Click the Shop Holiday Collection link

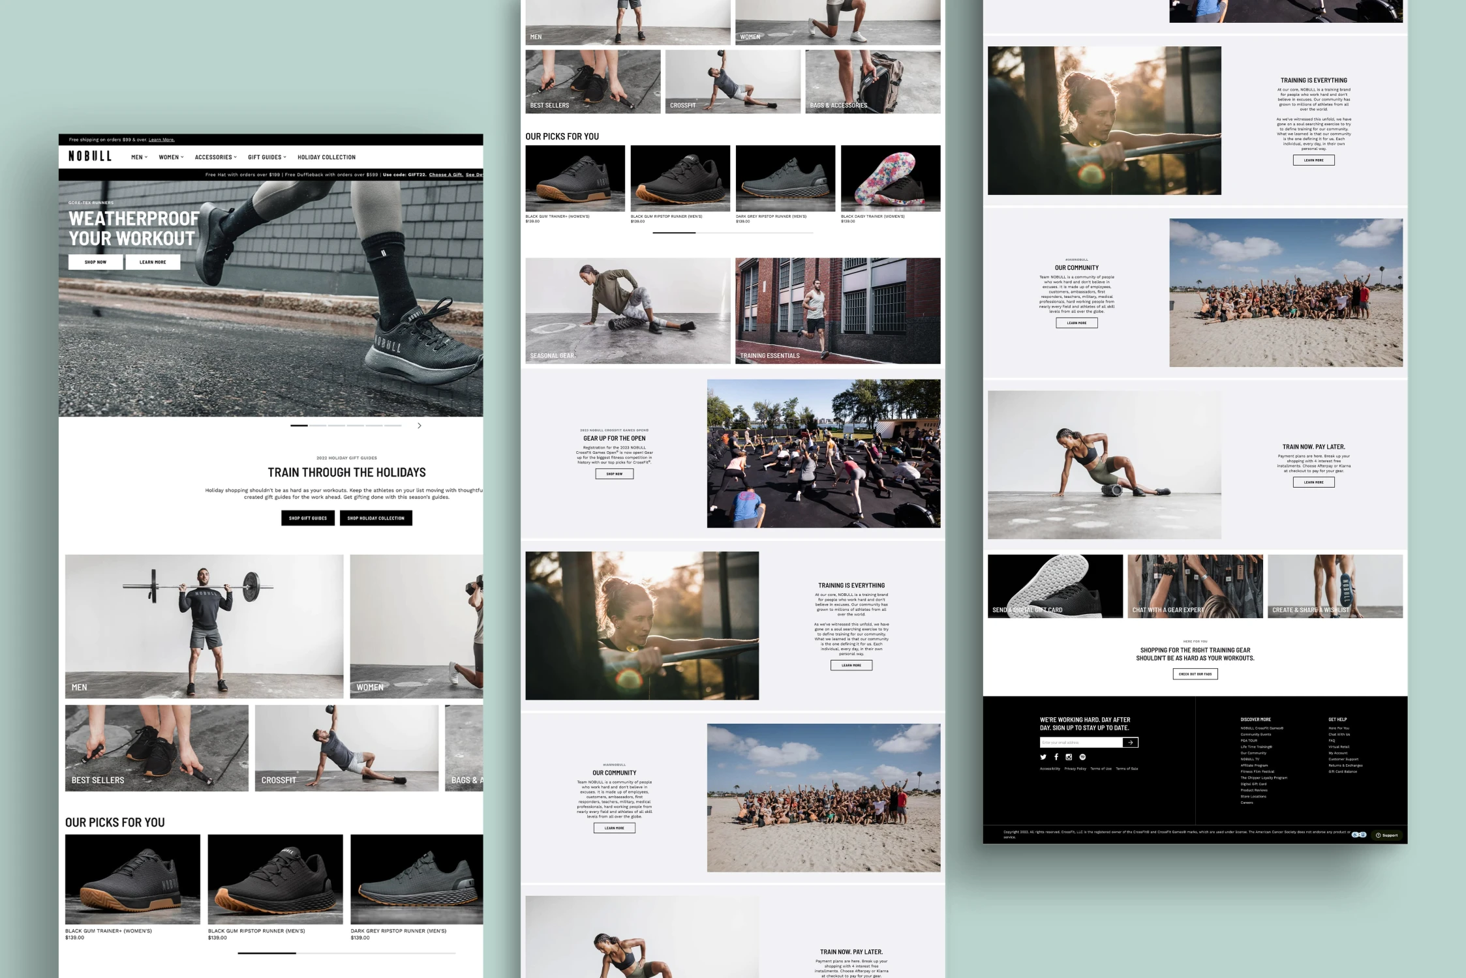377,518
